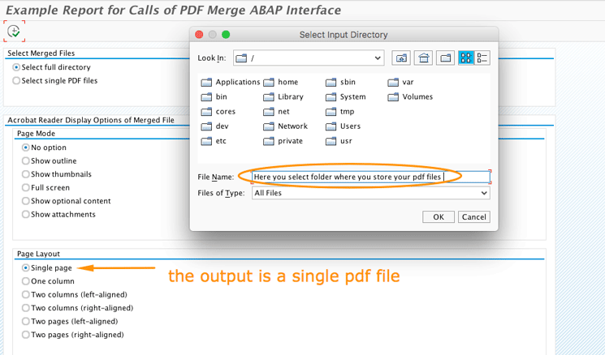The width and height of the screenshot is (605, 355).
Task: Confirm directory with OK button
Action: (x=439, y=216)
